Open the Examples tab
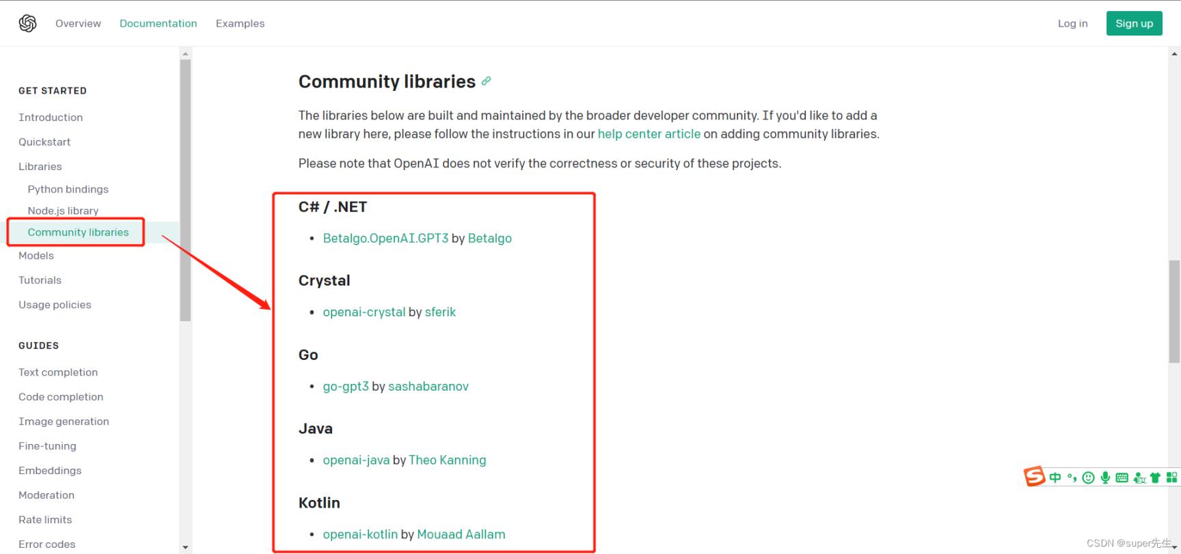The image size is (1181, 554). point(240,23)
